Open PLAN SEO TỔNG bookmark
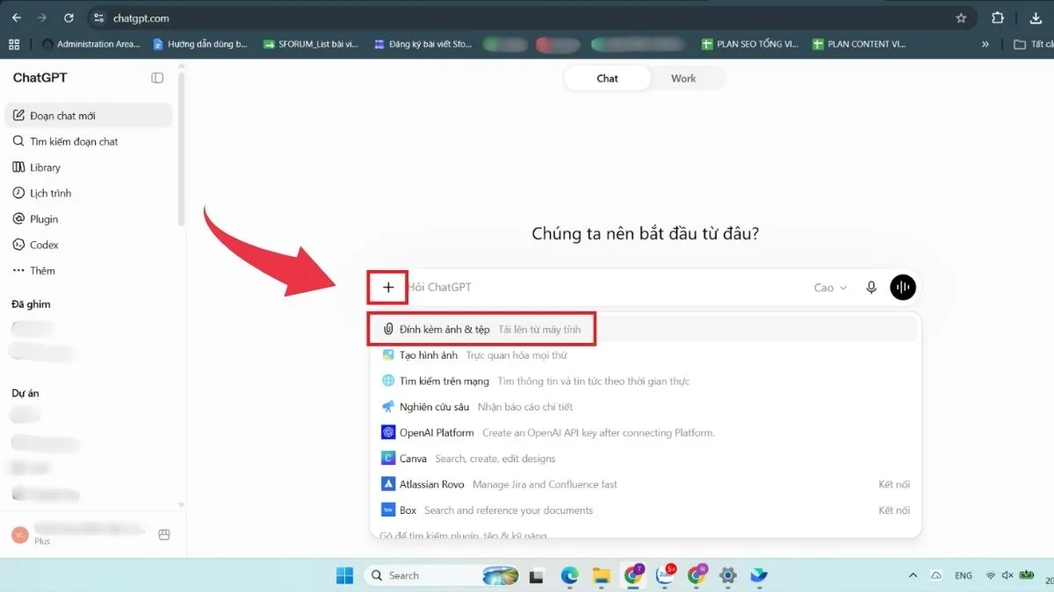The width and height of the screenshot is (1054, 592). pyautogui.click(x=751, y=44)
